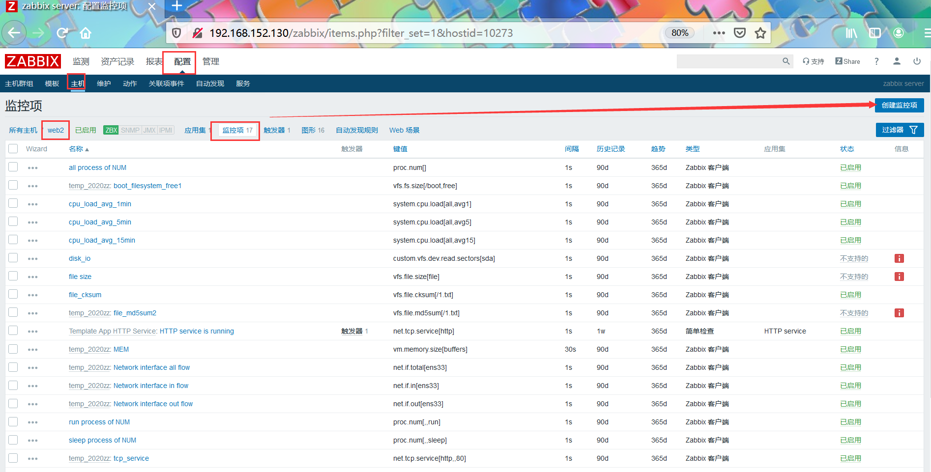
Task: Click the insecure connection lock icon
Action: tap(198, 33)
